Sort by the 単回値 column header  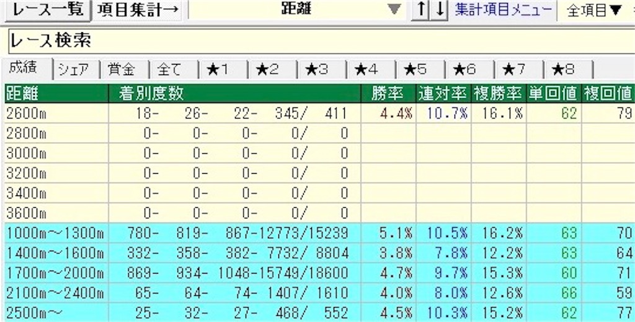554,94
